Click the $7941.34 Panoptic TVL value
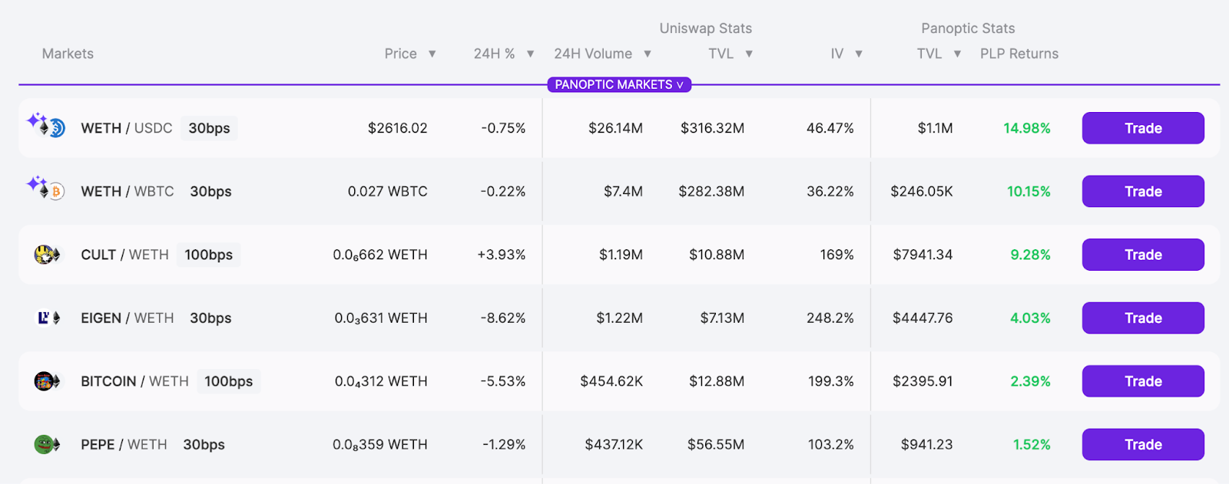 [x=923, y=255]
